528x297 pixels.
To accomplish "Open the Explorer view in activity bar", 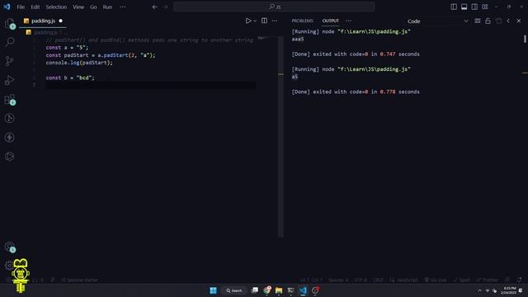I will (x=9, y=24).
